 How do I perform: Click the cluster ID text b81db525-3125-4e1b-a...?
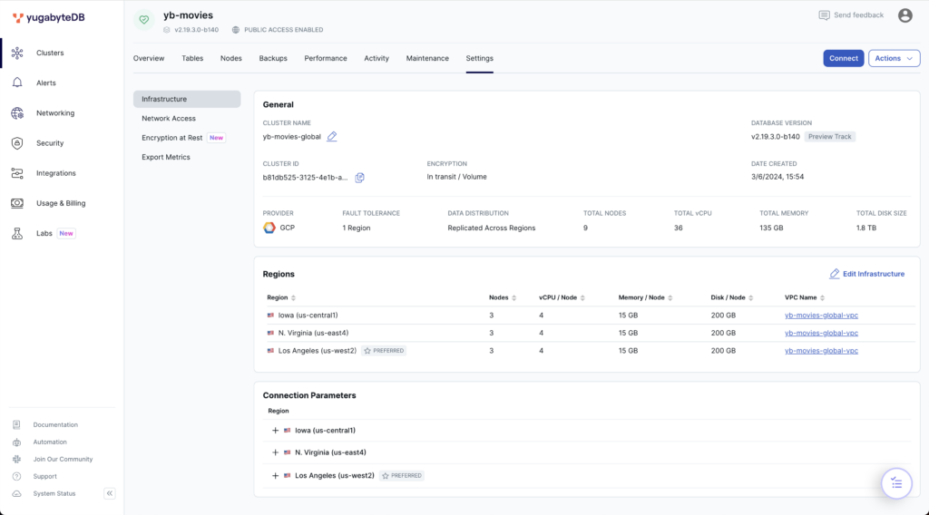tap(305, 178)
